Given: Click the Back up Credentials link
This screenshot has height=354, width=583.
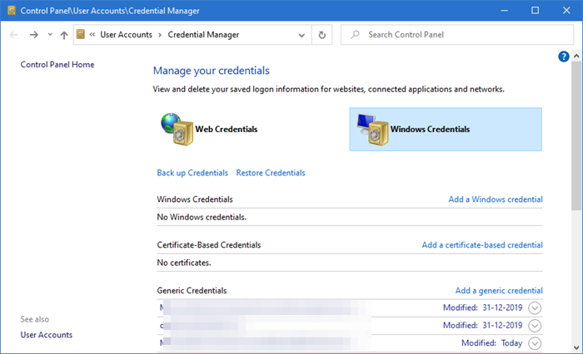Looking at the screenshot, I should click(x=192, y=173).
